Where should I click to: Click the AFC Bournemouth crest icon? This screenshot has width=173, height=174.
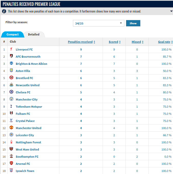click(x=11, y=56)
